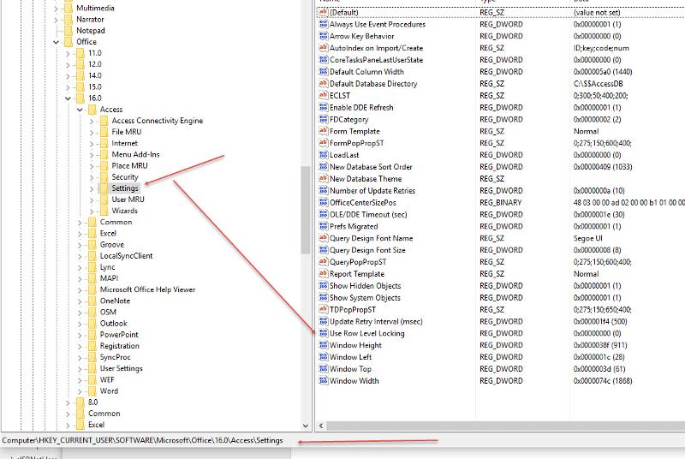685x459 pixels.
Task: Click the folder icon for the Settings key
Action: (104, 188)
